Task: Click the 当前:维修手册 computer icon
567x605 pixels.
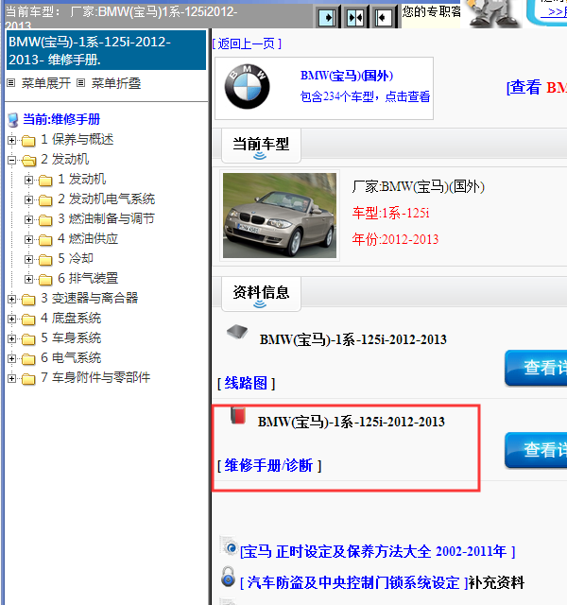Action: point(13,120)
